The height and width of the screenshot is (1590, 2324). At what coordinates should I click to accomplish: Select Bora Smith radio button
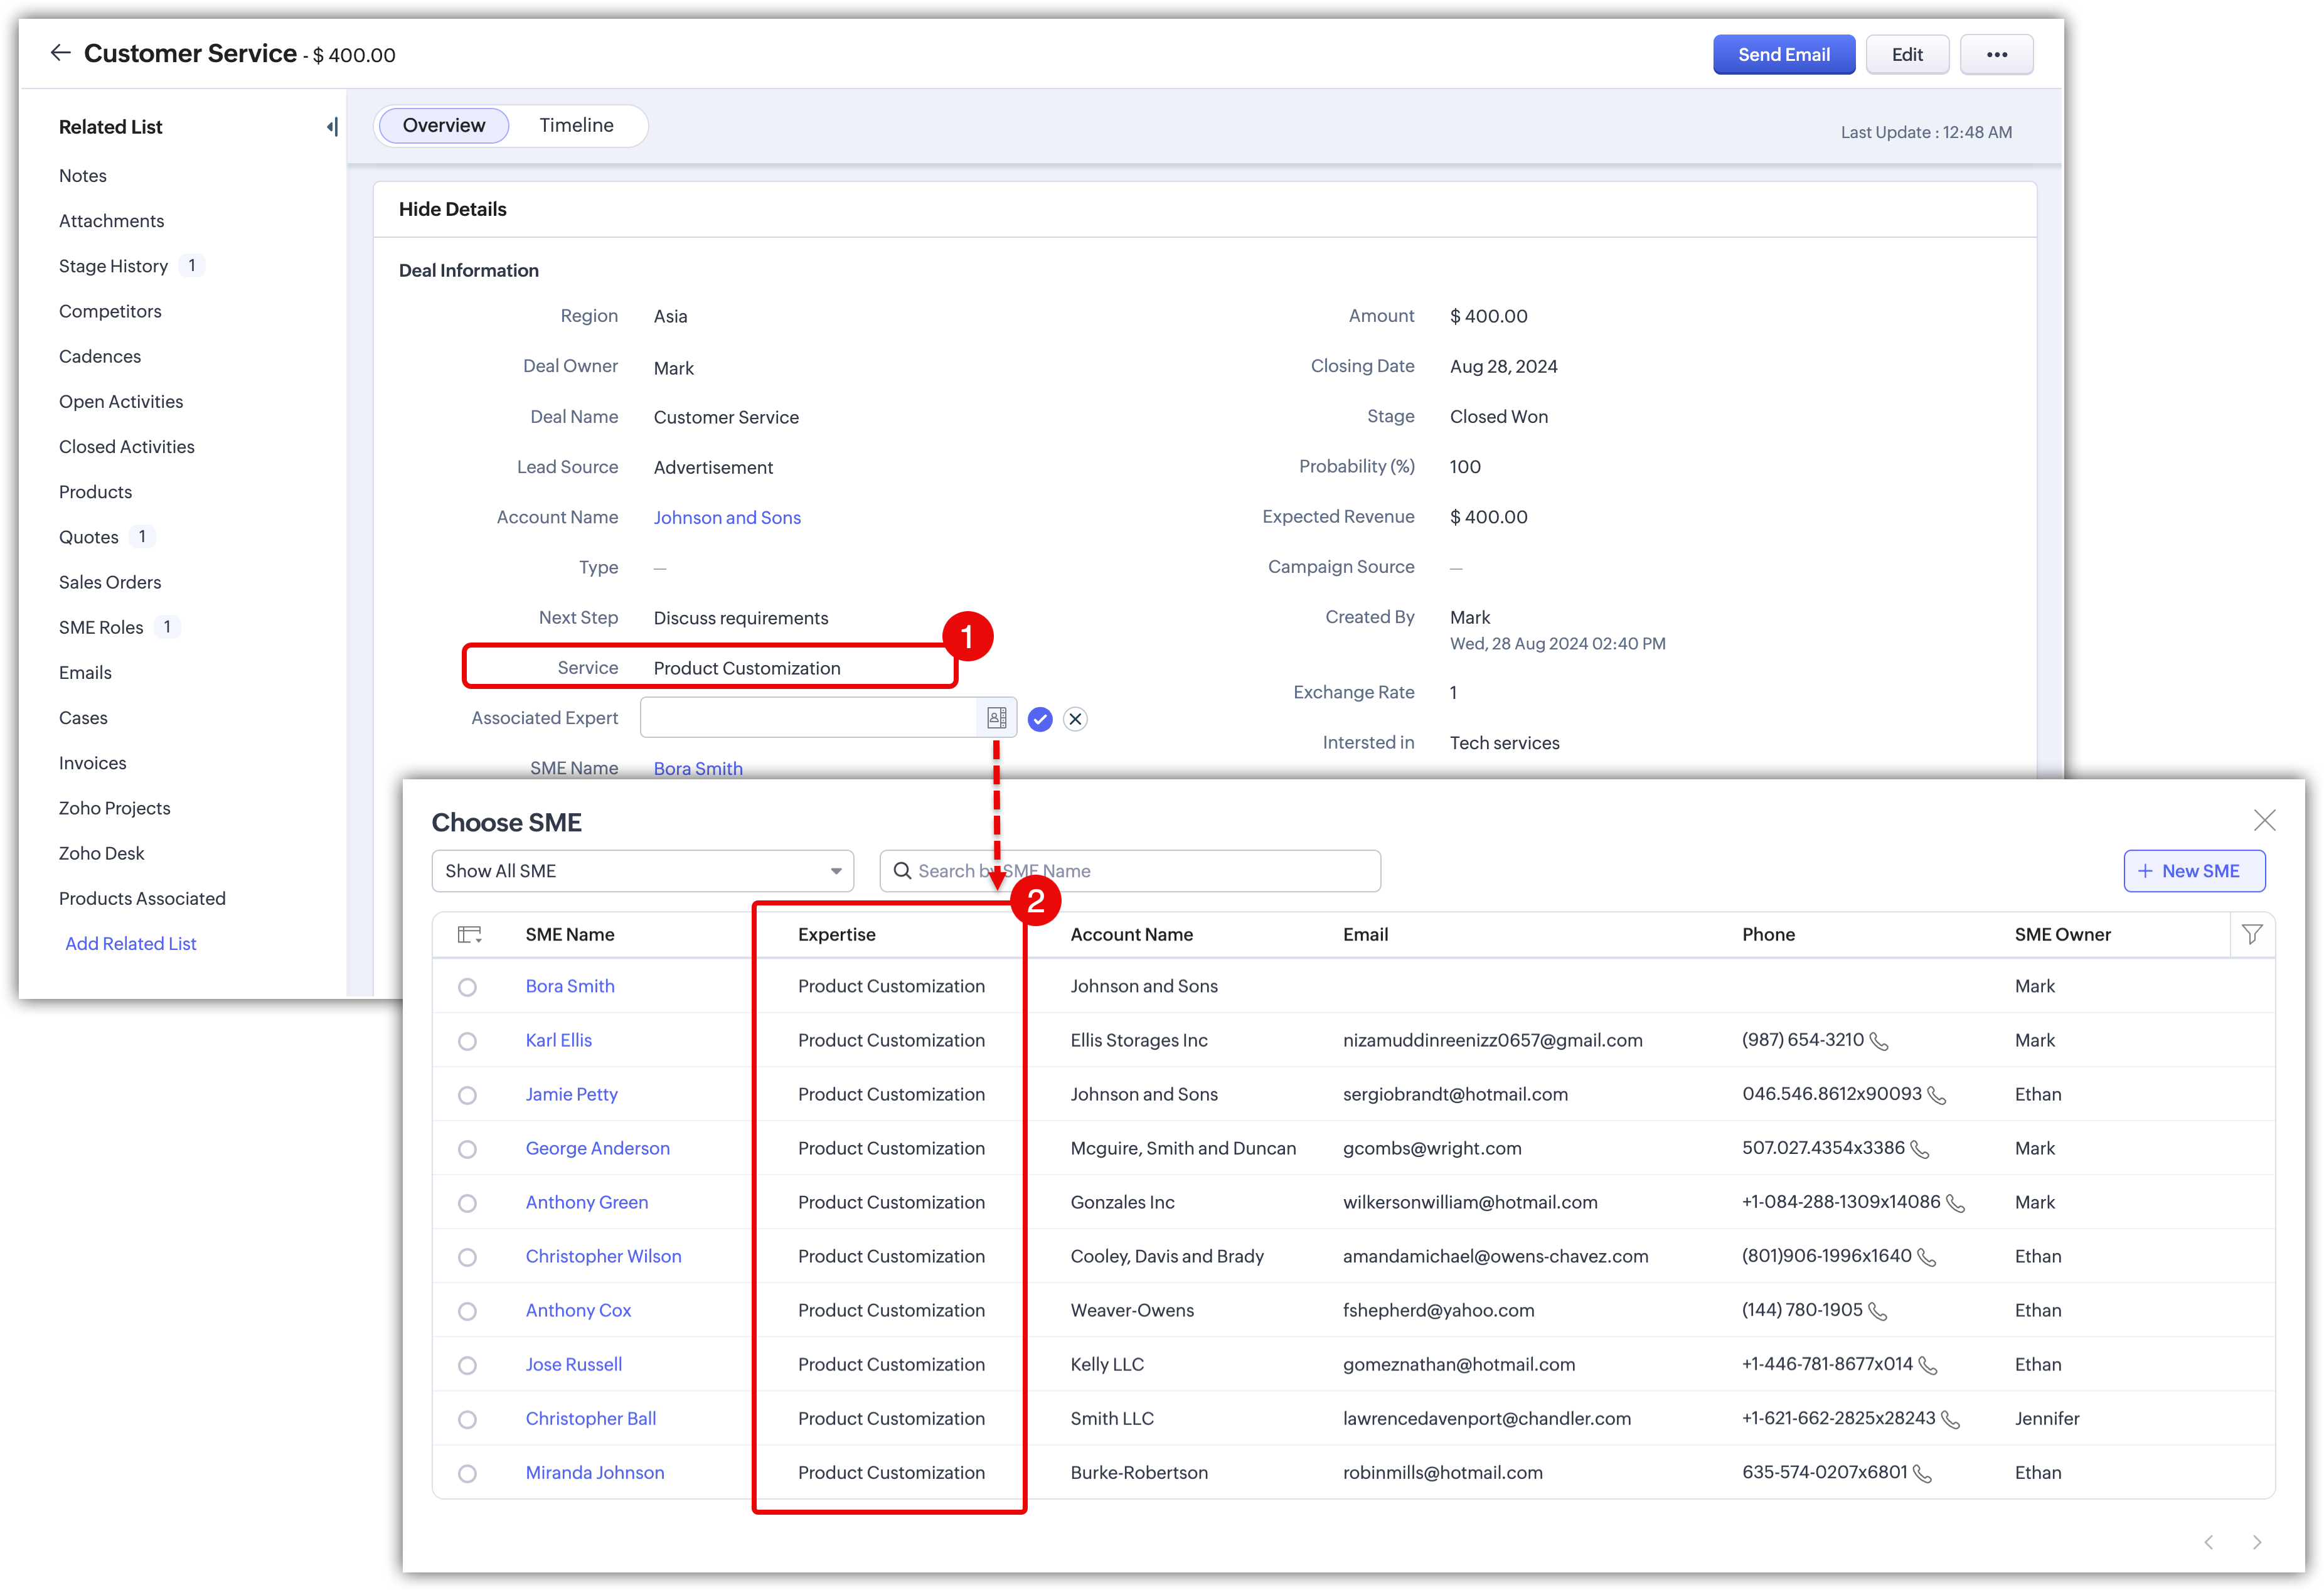point(467,987)
